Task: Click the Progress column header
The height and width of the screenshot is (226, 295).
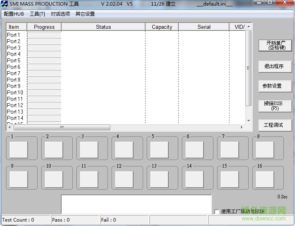Action: coord(44,27)
